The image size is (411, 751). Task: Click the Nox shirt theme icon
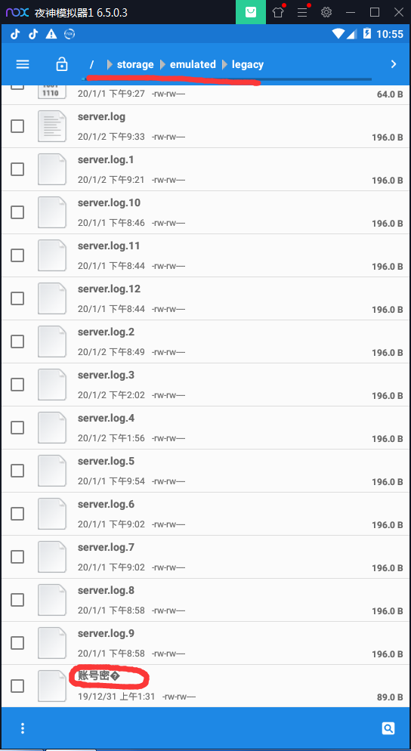[x=278, y=12]
